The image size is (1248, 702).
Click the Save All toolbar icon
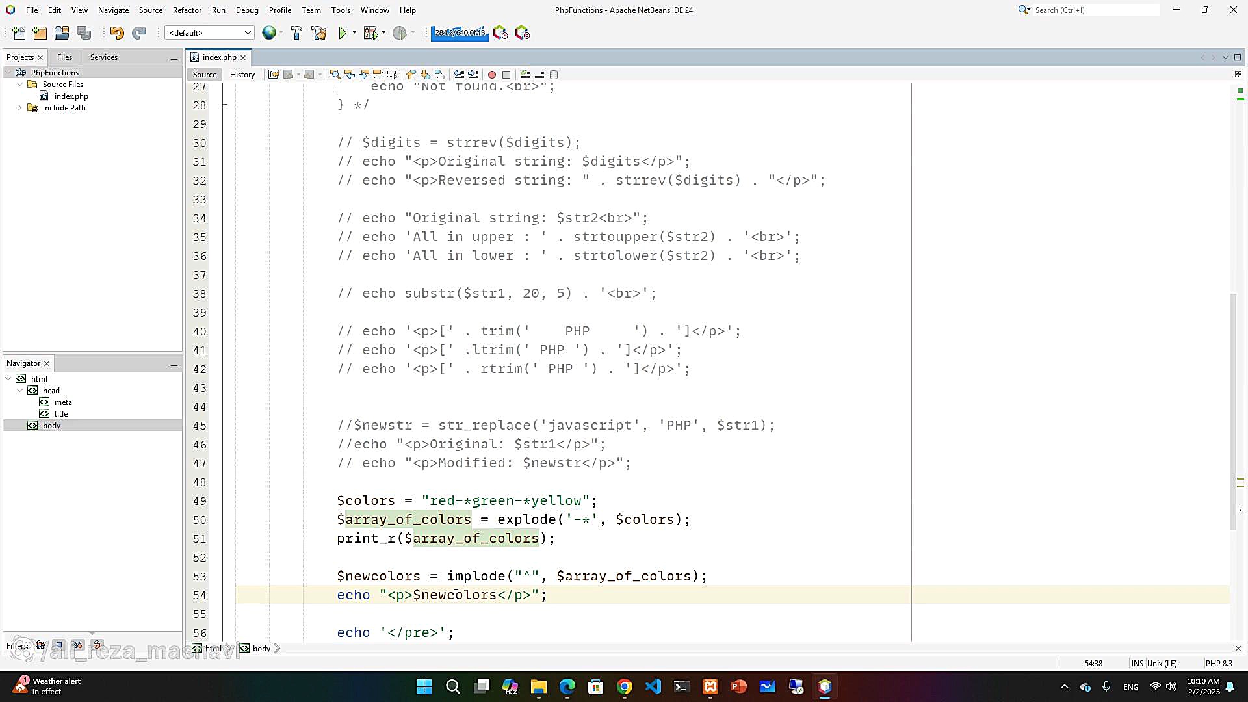pos(84,33)
